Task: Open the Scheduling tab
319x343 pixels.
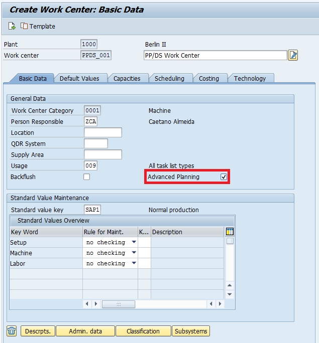Action: point(169,78)
